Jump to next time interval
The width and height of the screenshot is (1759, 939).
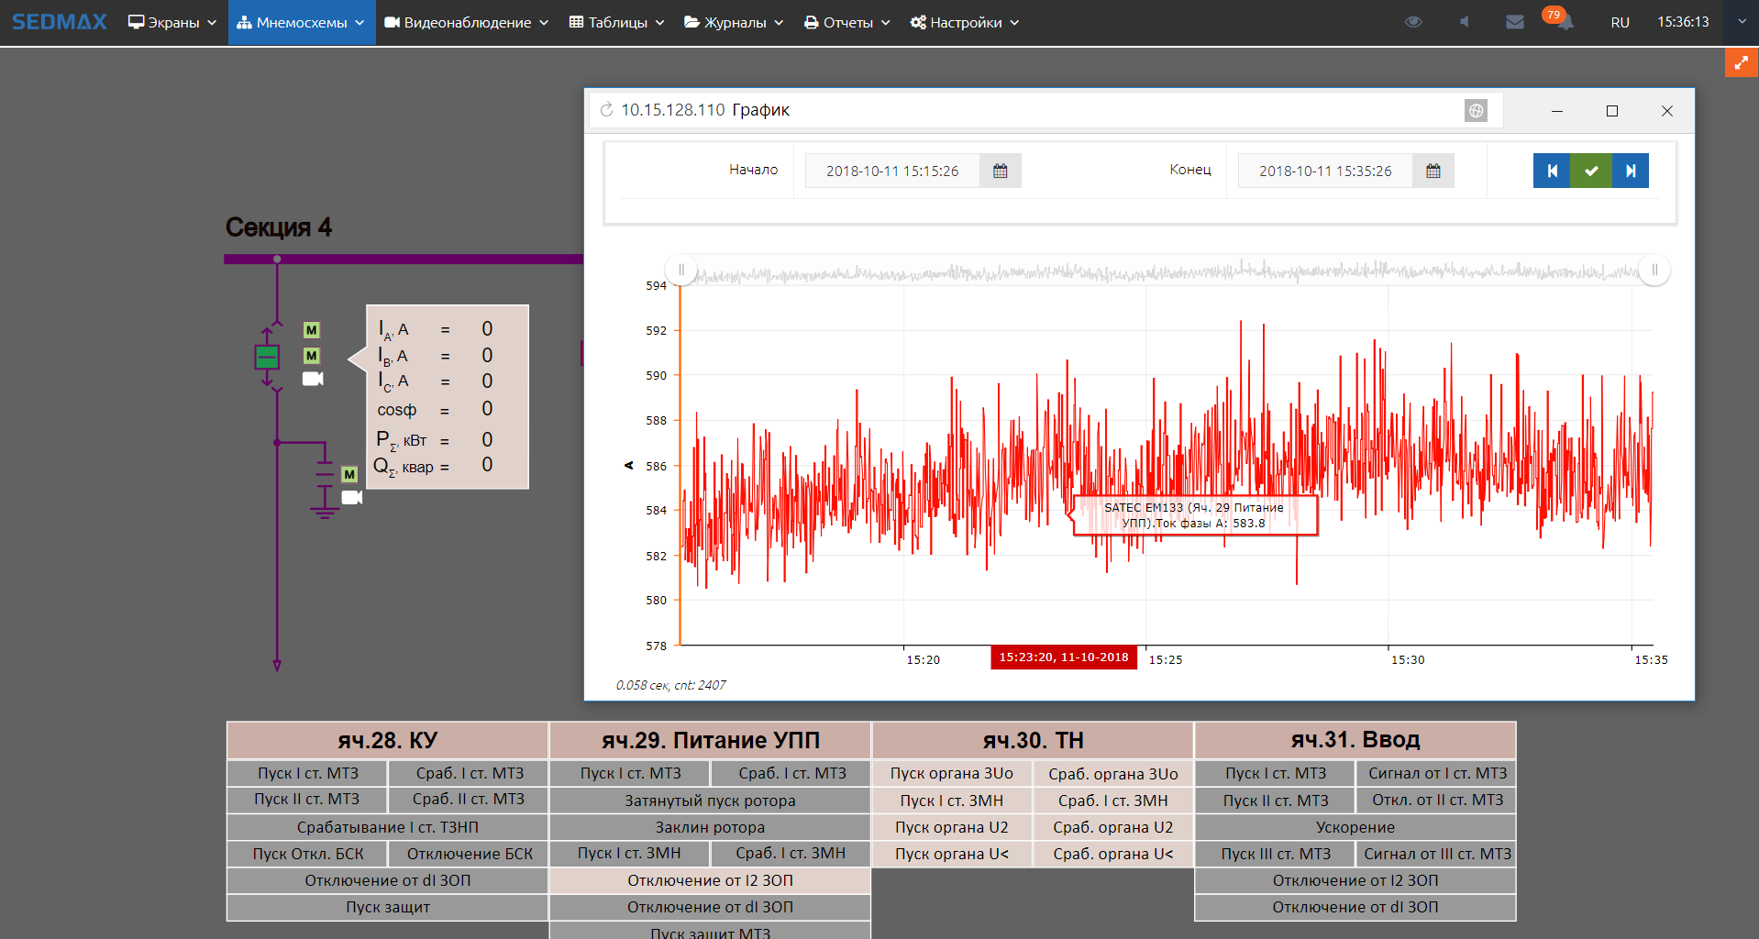pyautogui.click(x=1630, y=171)
